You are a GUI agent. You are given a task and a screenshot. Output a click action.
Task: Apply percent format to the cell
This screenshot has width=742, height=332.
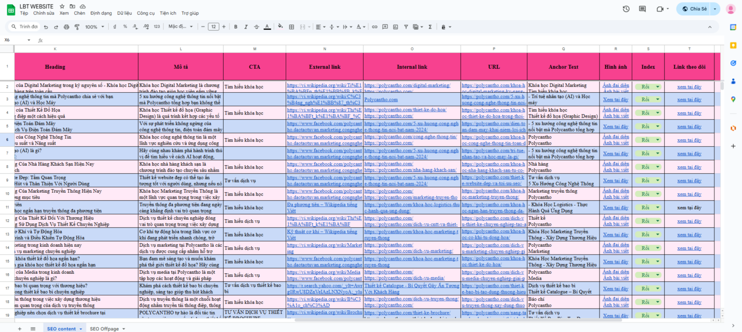125,26
